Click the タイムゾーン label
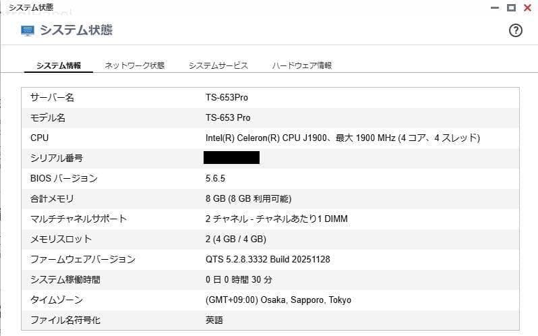538x336 pixels. 57,300
